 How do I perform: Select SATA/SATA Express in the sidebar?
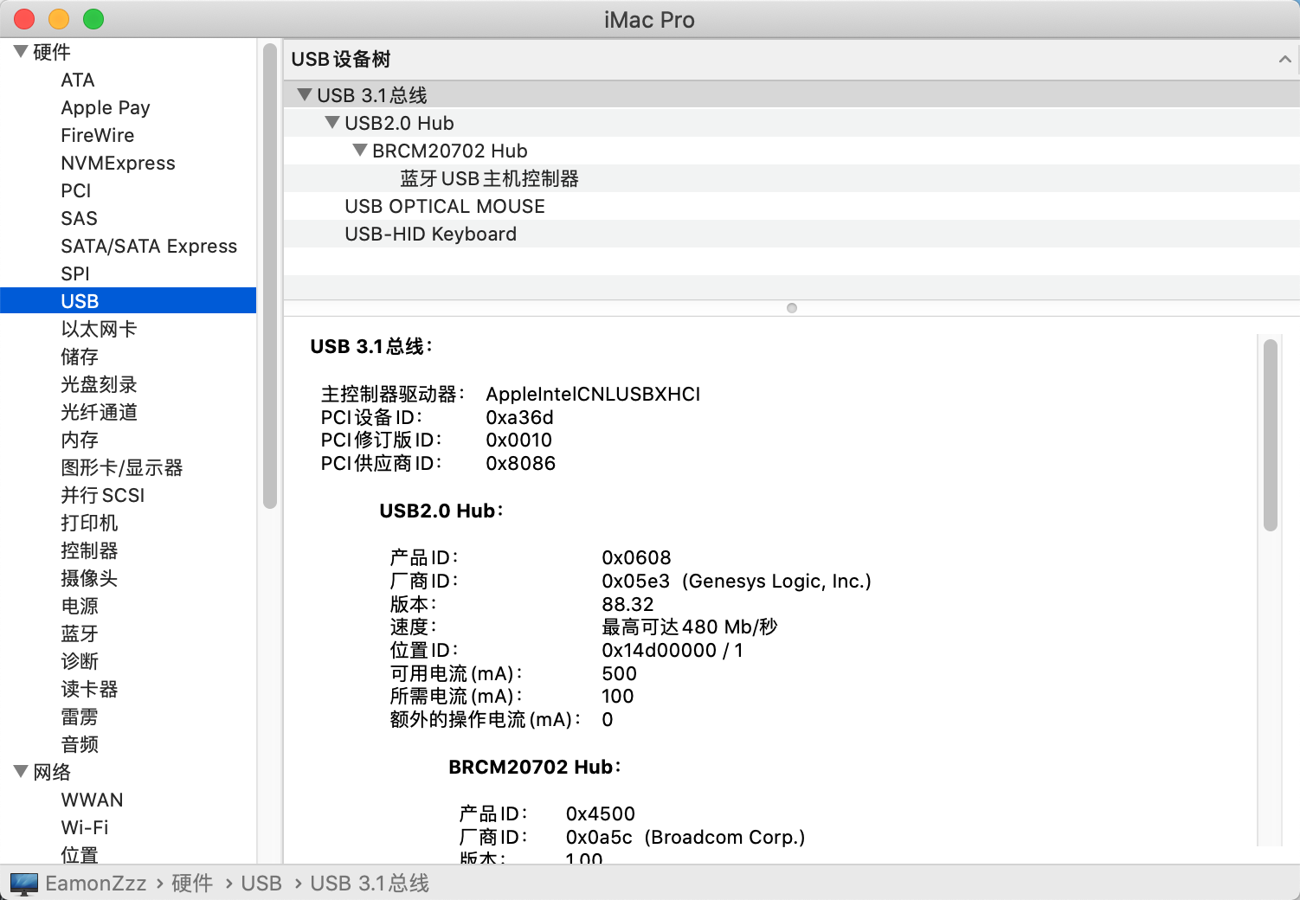[149, 246]
